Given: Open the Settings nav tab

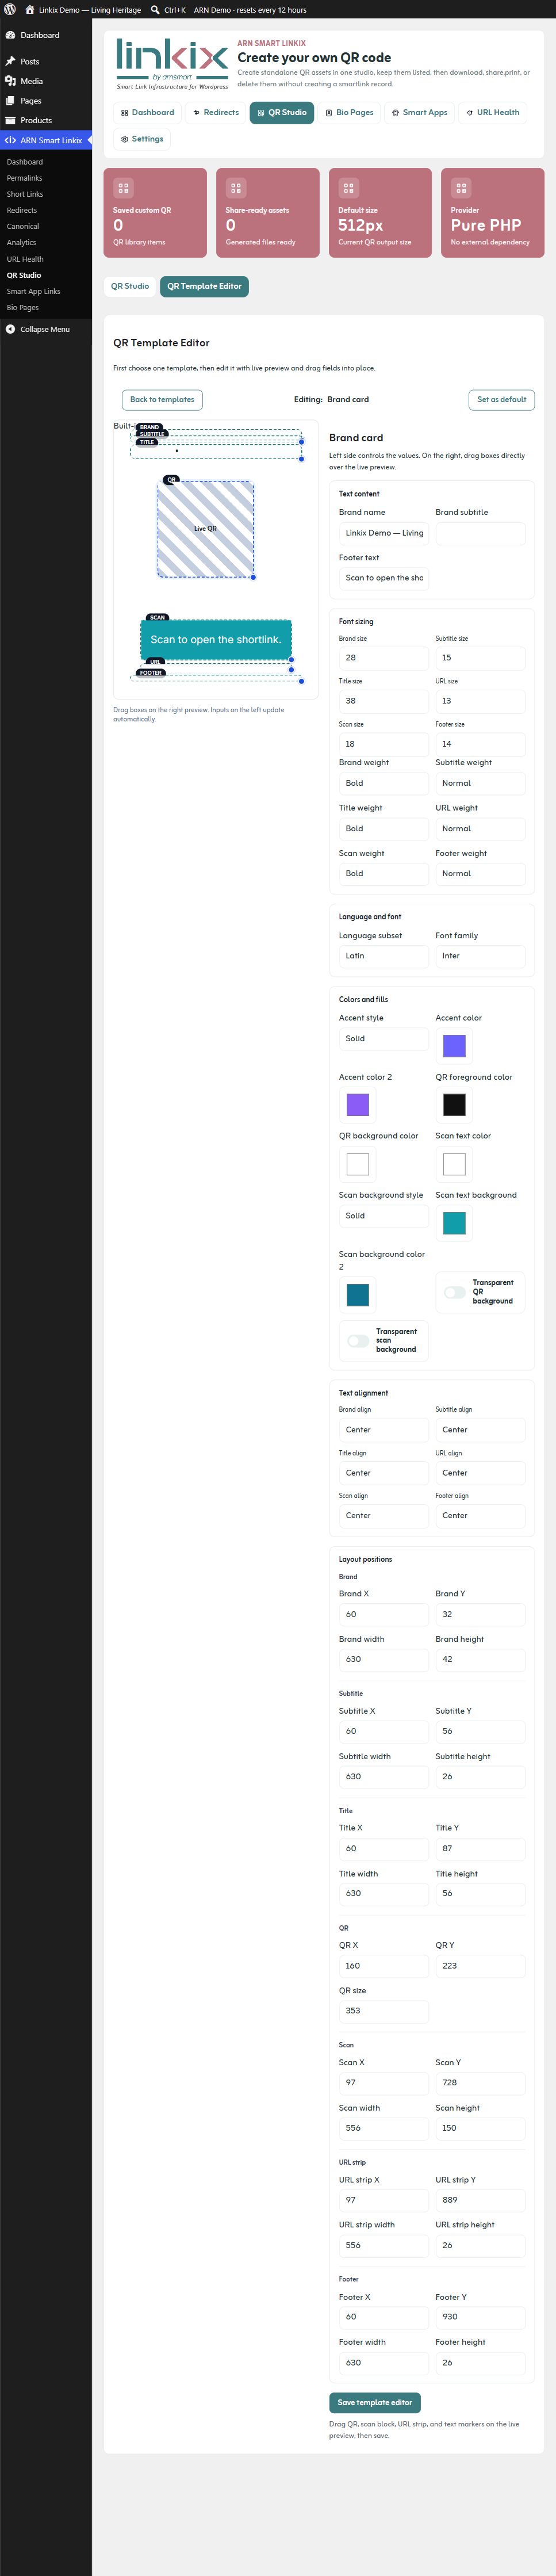Looking at the screenshot, I should click(x=142, y=139).
